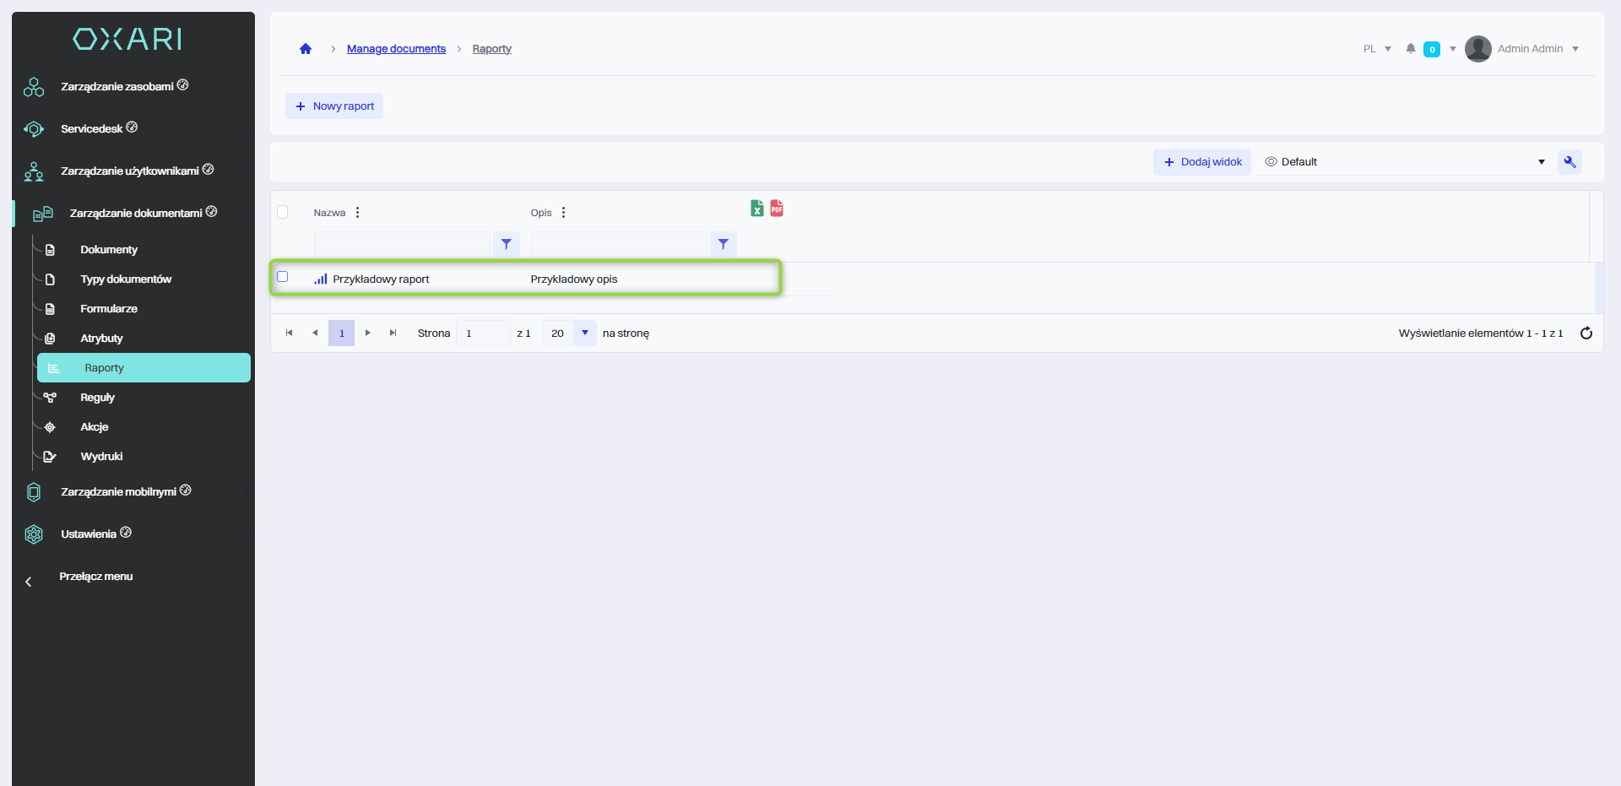1621x786 pixels.
Task: Click the Nazwa filter text field
Action: coord(402,244)
